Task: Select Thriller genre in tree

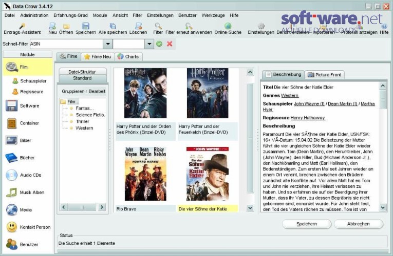Action: 82,121
